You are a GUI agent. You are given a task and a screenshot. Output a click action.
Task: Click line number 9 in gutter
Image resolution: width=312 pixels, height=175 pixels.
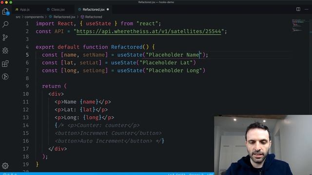coord(27,86)
